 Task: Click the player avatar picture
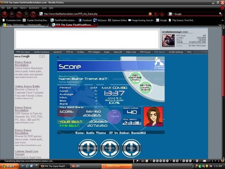click(x=153, y=117)
